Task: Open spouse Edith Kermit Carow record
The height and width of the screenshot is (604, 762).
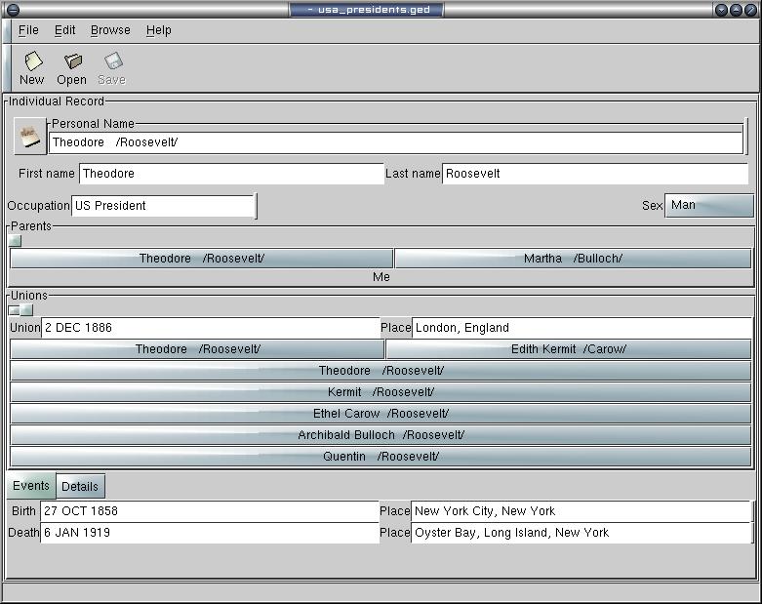Action: click(x=568, y=349)
